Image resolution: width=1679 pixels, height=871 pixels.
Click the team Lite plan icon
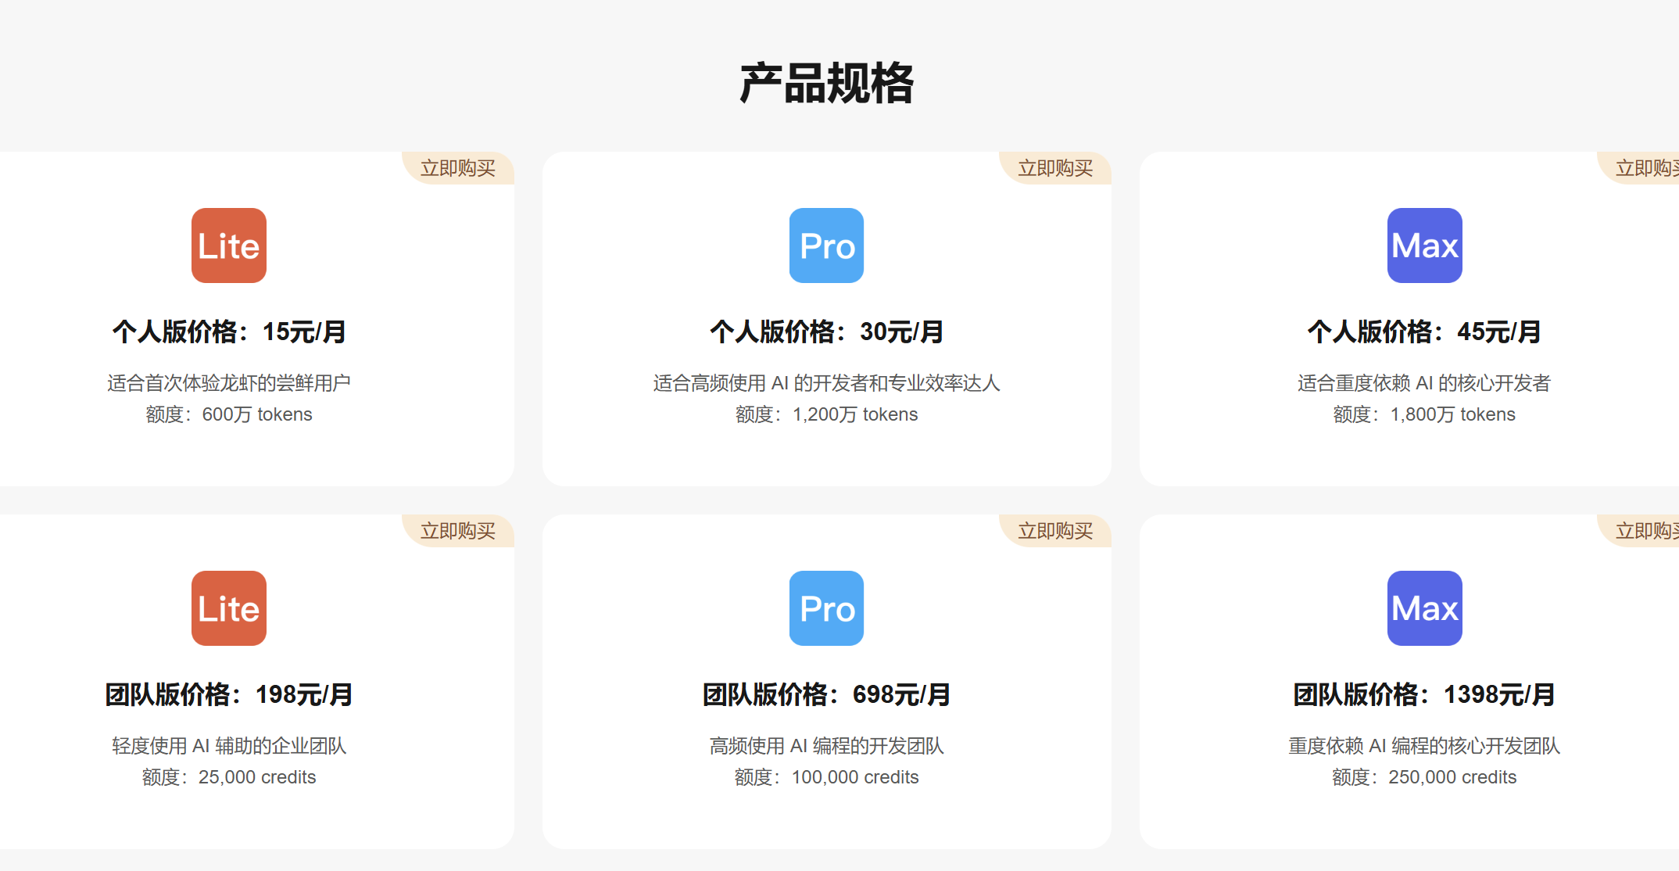click(x=229, y=608)
